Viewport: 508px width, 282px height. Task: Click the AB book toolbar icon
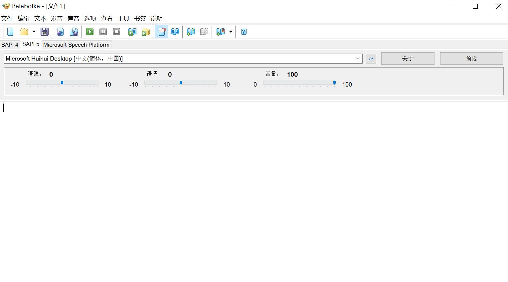(x=175, y=32)
